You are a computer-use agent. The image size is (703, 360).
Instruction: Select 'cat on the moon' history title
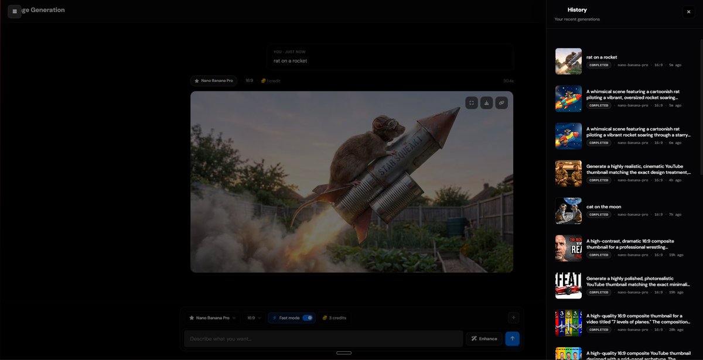(x=604, y=207)
